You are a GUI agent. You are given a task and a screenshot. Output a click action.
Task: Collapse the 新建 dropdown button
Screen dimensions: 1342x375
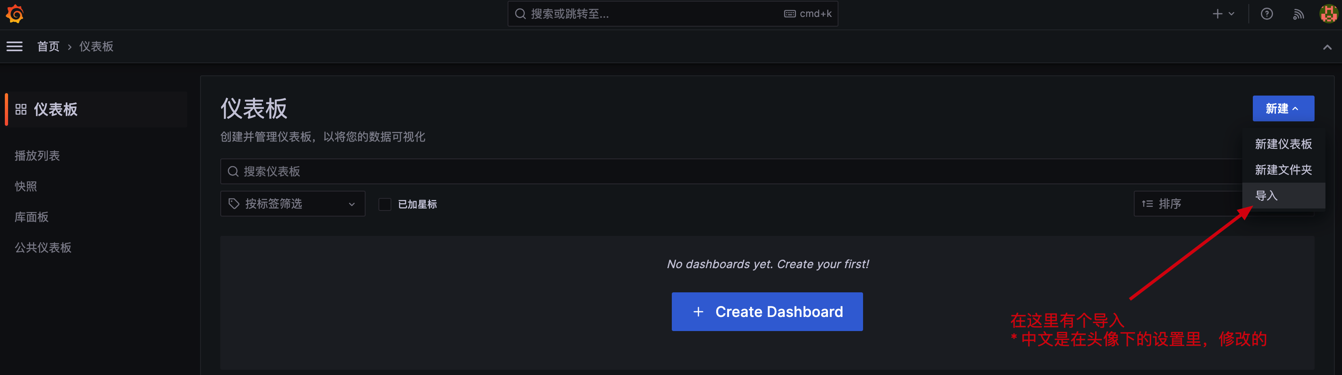(x=1283, y=108)
